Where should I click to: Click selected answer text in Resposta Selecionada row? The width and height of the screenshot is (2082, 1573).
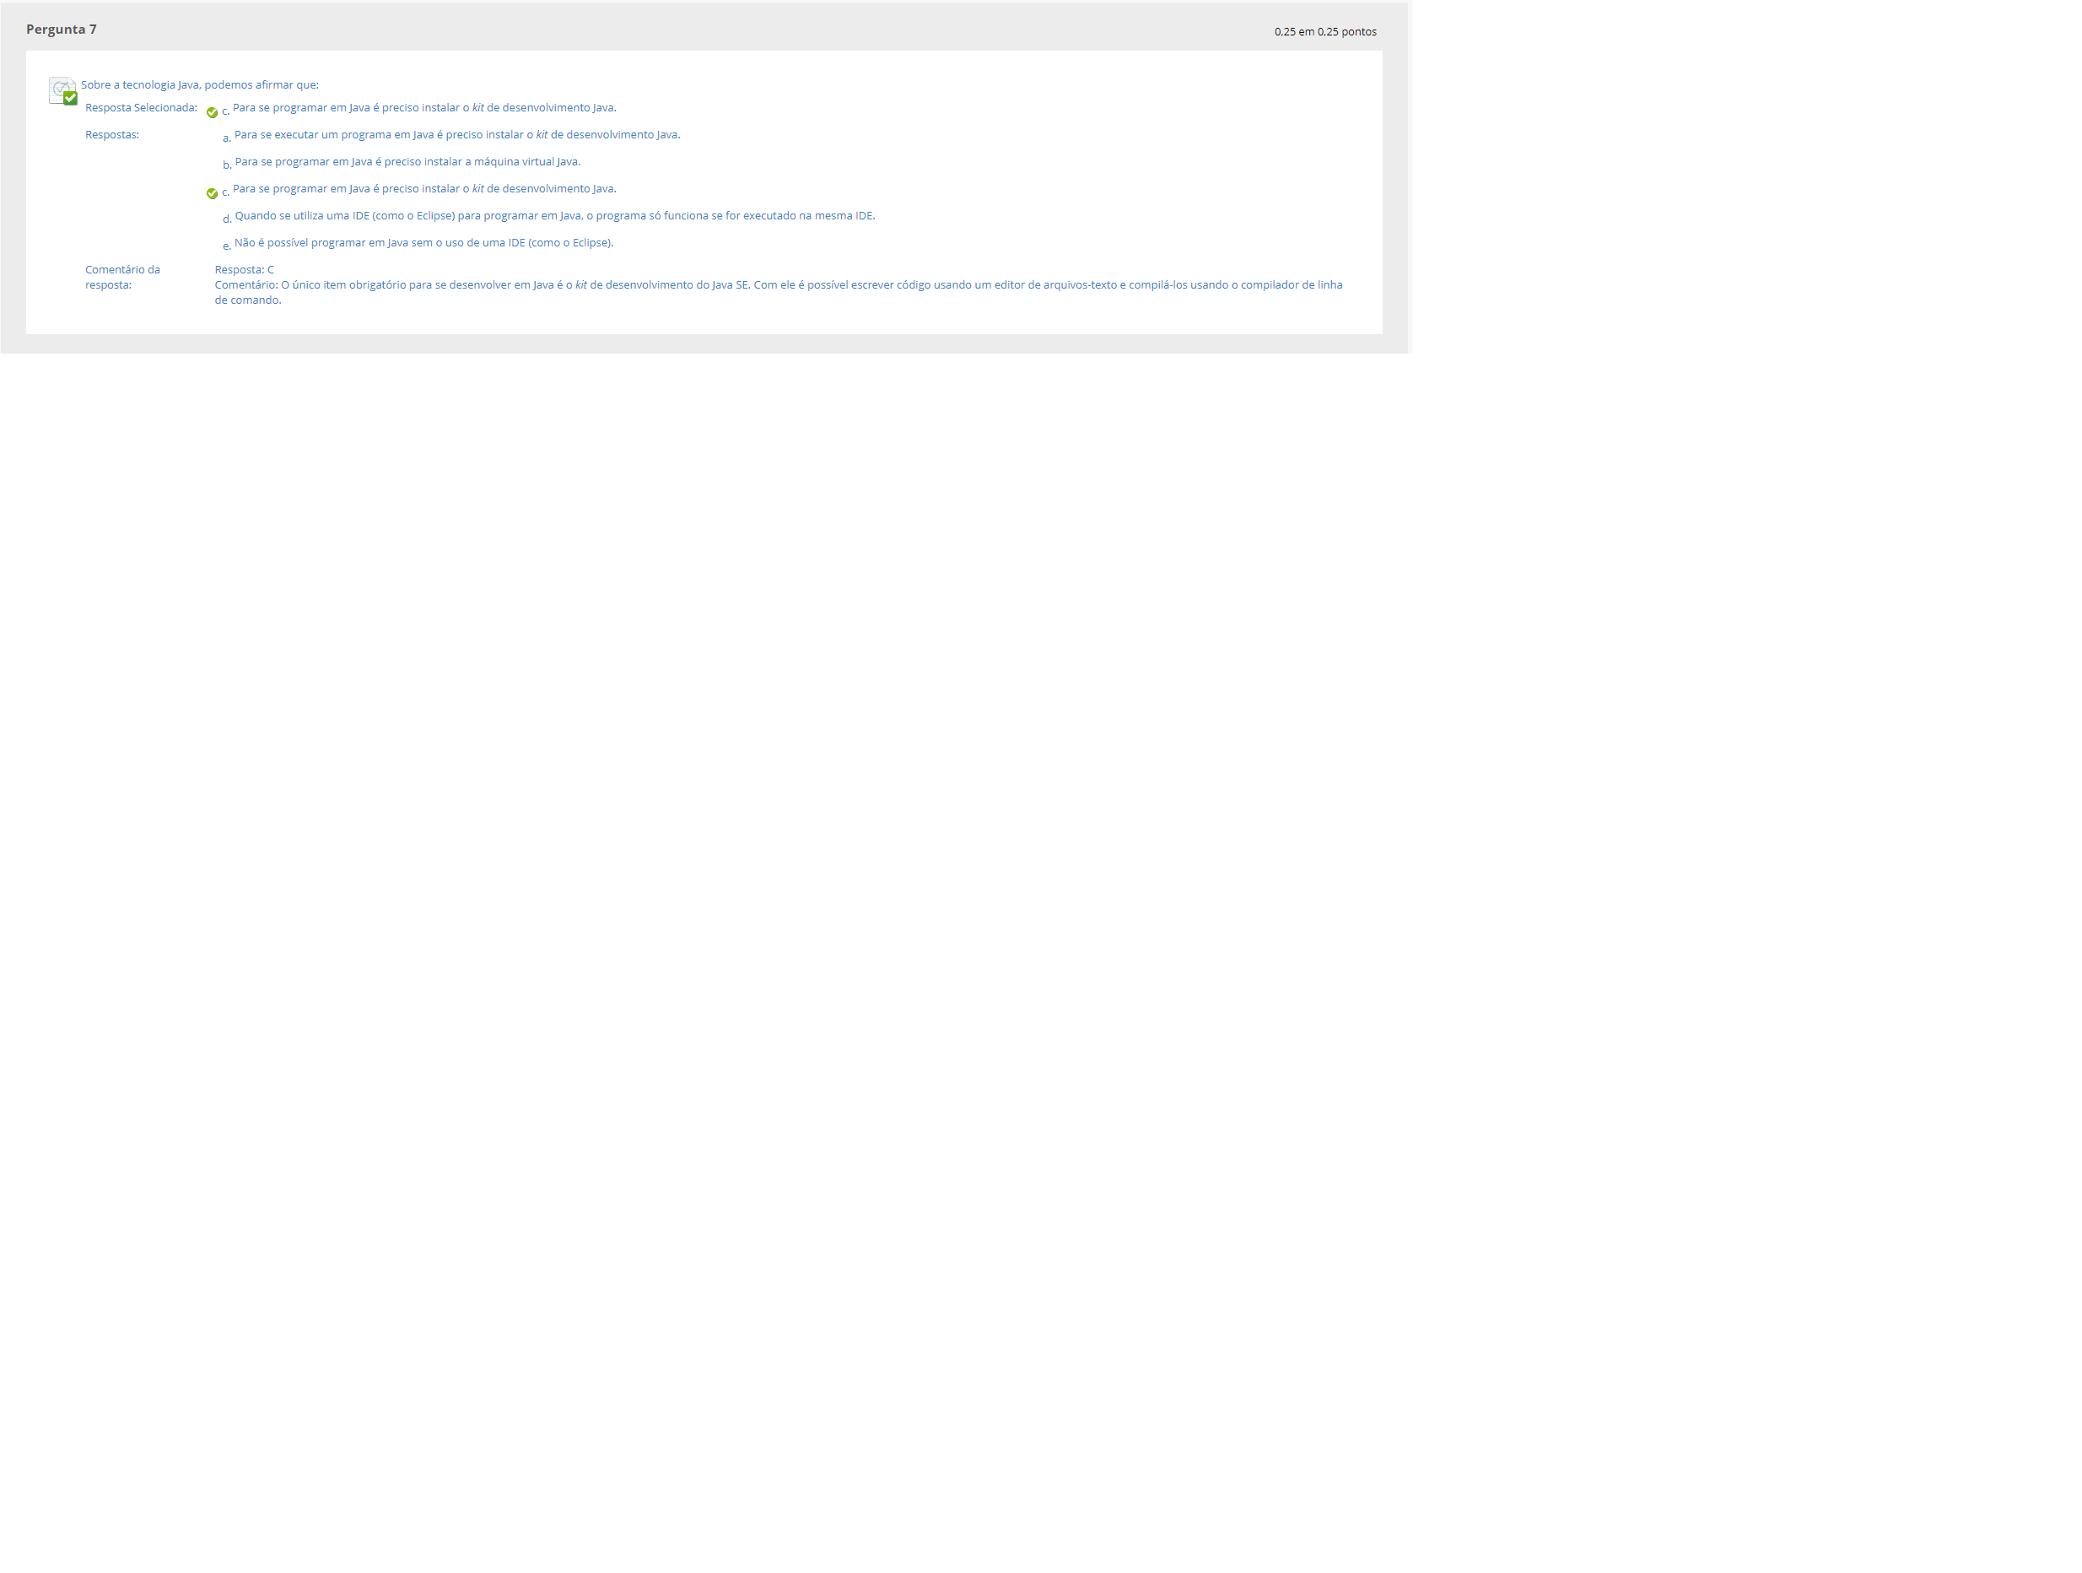[423, 108]
